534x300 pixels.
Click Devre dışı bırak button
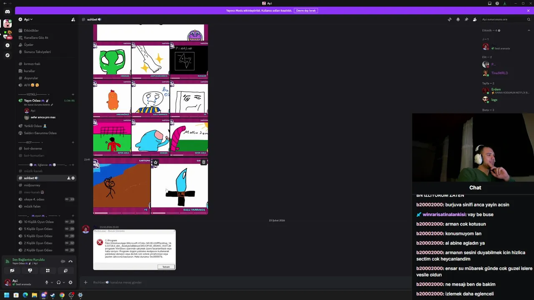pos(306,10)
